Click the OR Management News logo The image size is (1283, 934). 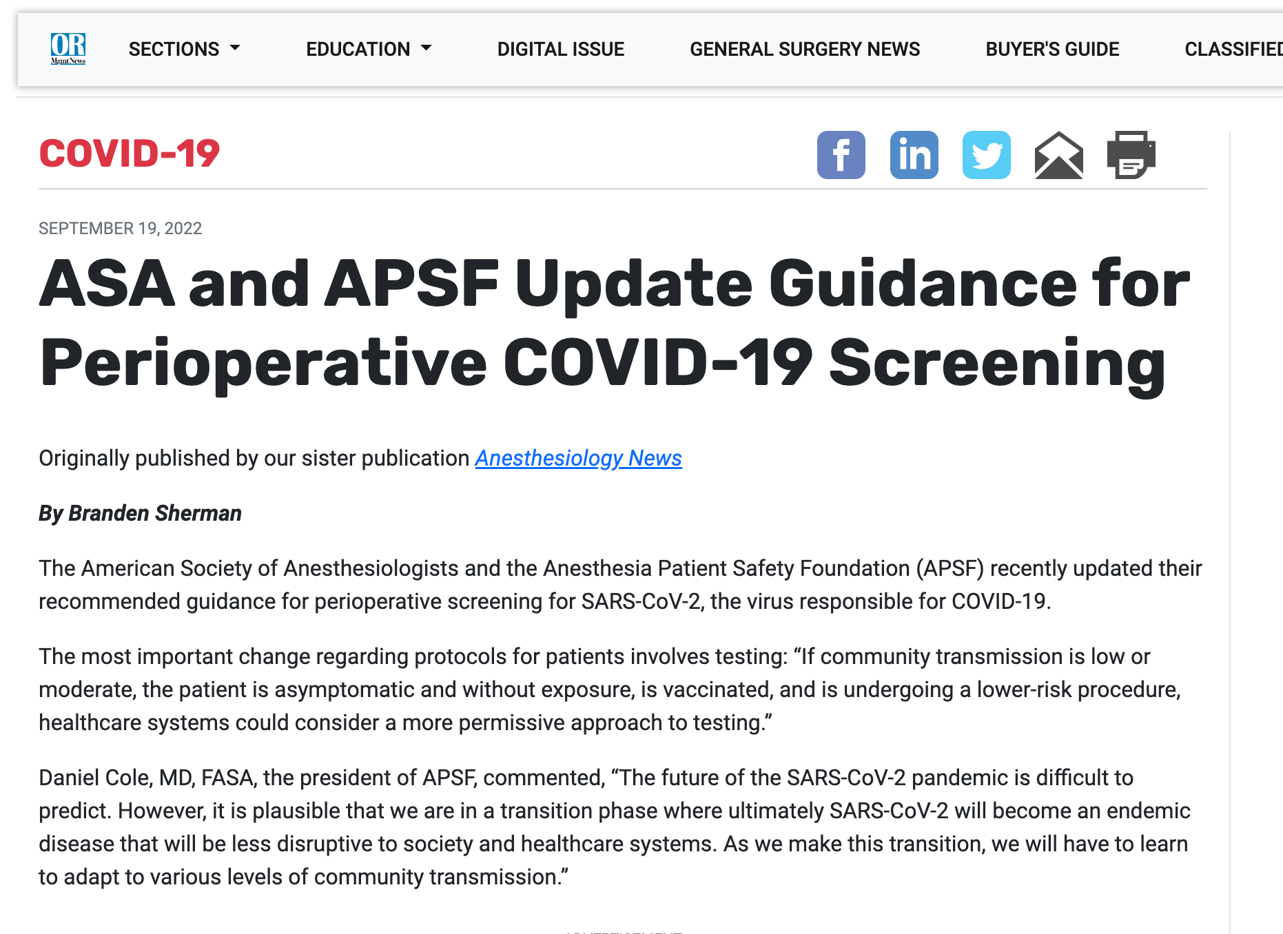tap(68, 49)
